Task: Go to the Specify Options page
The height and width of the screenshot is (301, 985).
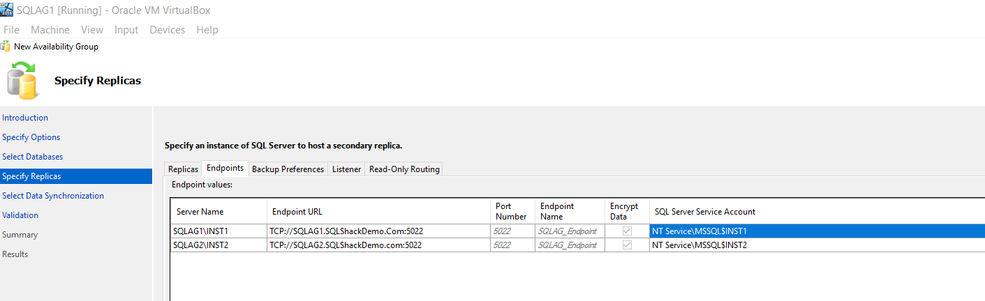Action: point(31,137)
